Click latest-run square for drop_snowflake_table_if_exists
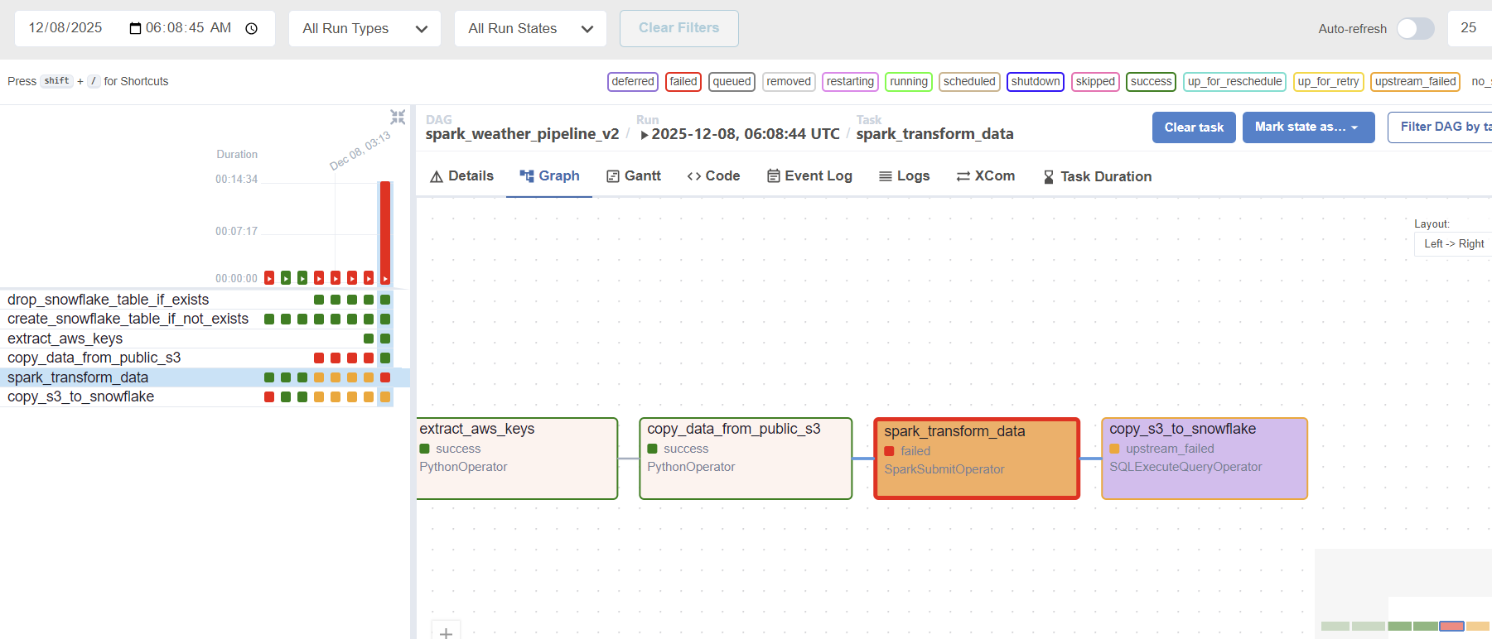The image size is (1492, 639). coord(385,300)
